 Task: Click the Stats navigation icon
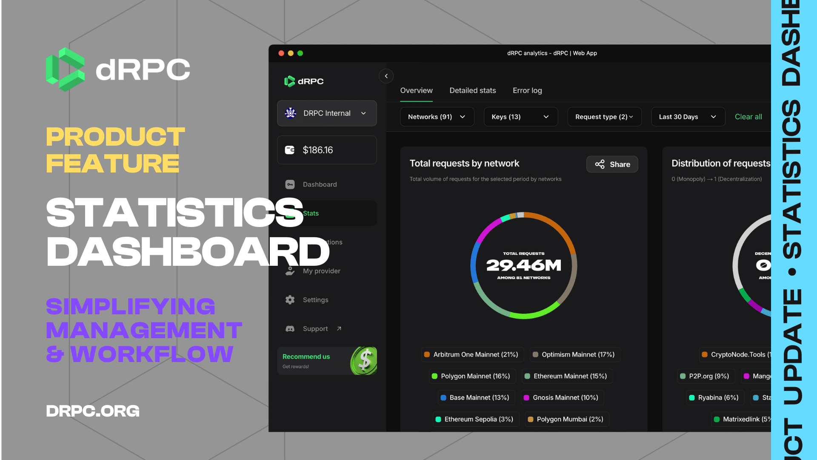pyautogui.click(x=291, y=213)
